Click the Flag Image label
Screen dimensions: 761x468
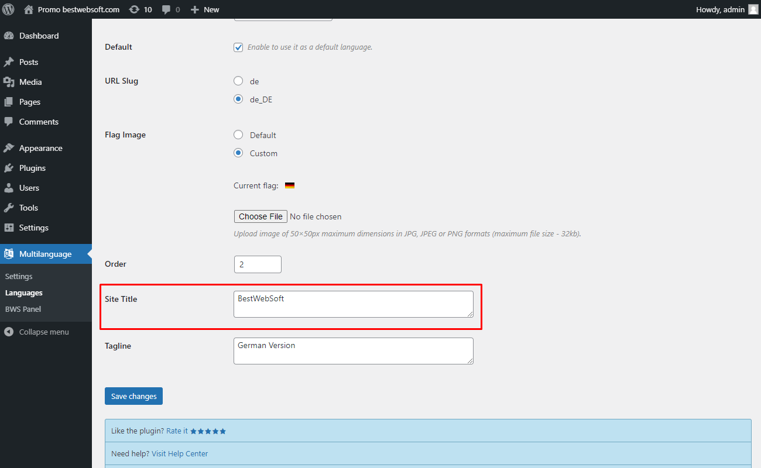(125, 135)
